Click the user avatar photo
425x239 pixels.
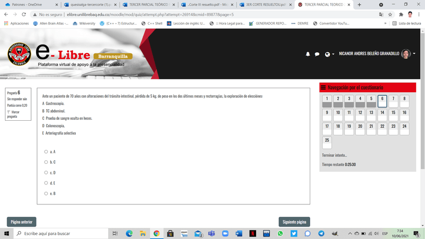click(406, 54)
